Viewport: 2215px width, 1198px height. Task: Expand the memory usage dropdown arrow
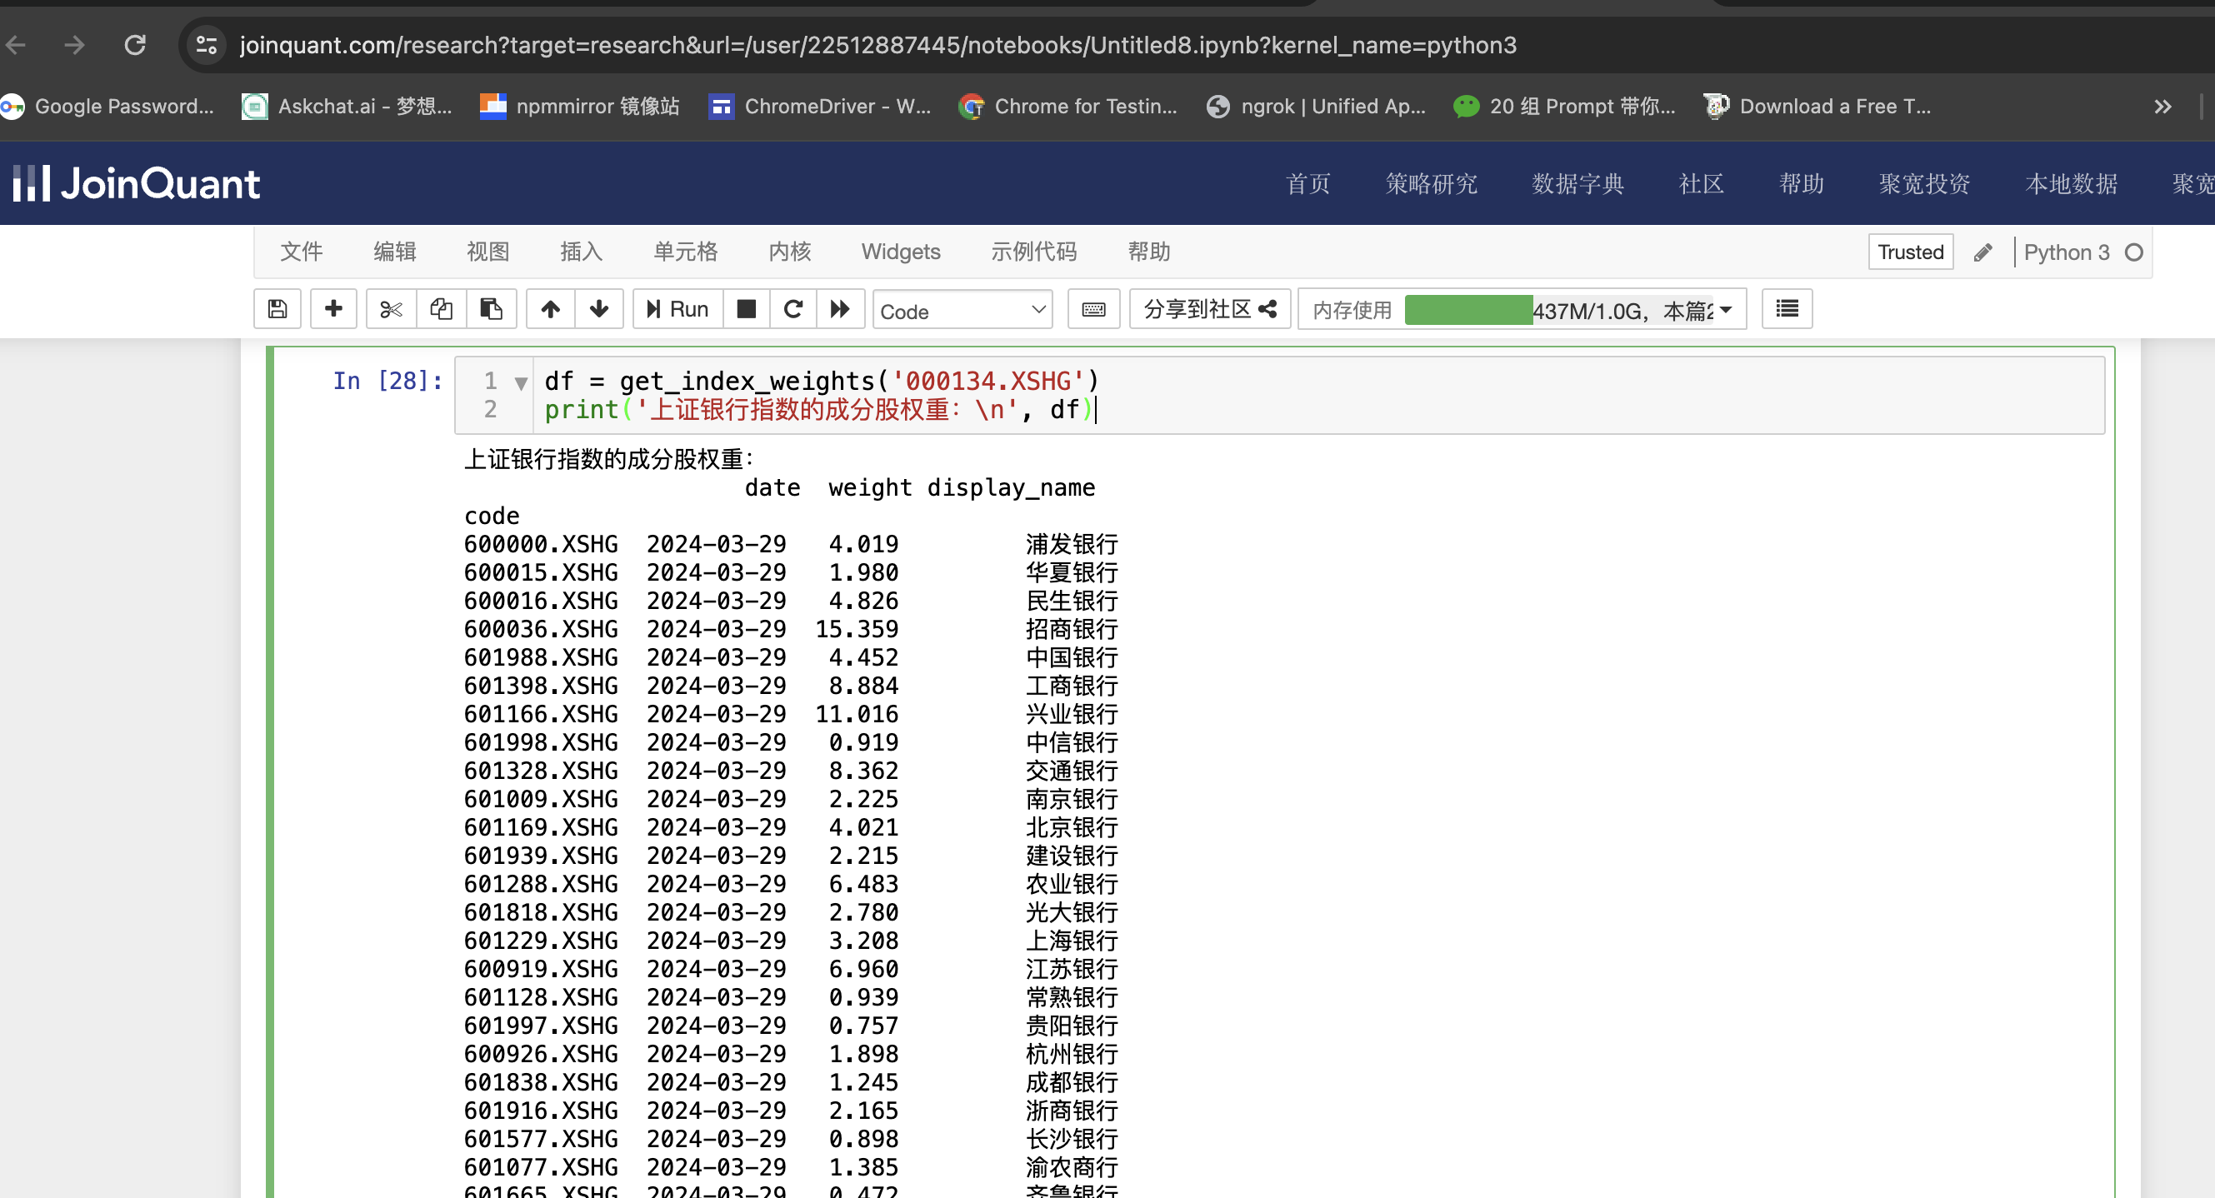[x=1726, y=310]
